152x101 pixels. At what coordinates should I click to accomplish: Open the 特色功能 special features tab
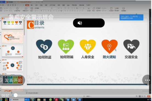[82, 5]
